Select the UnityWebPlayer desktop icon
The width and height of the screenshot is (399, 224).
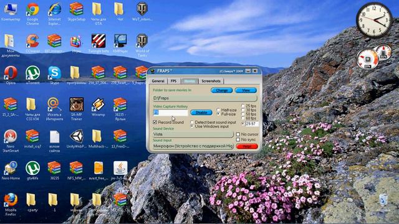(76, 139)
